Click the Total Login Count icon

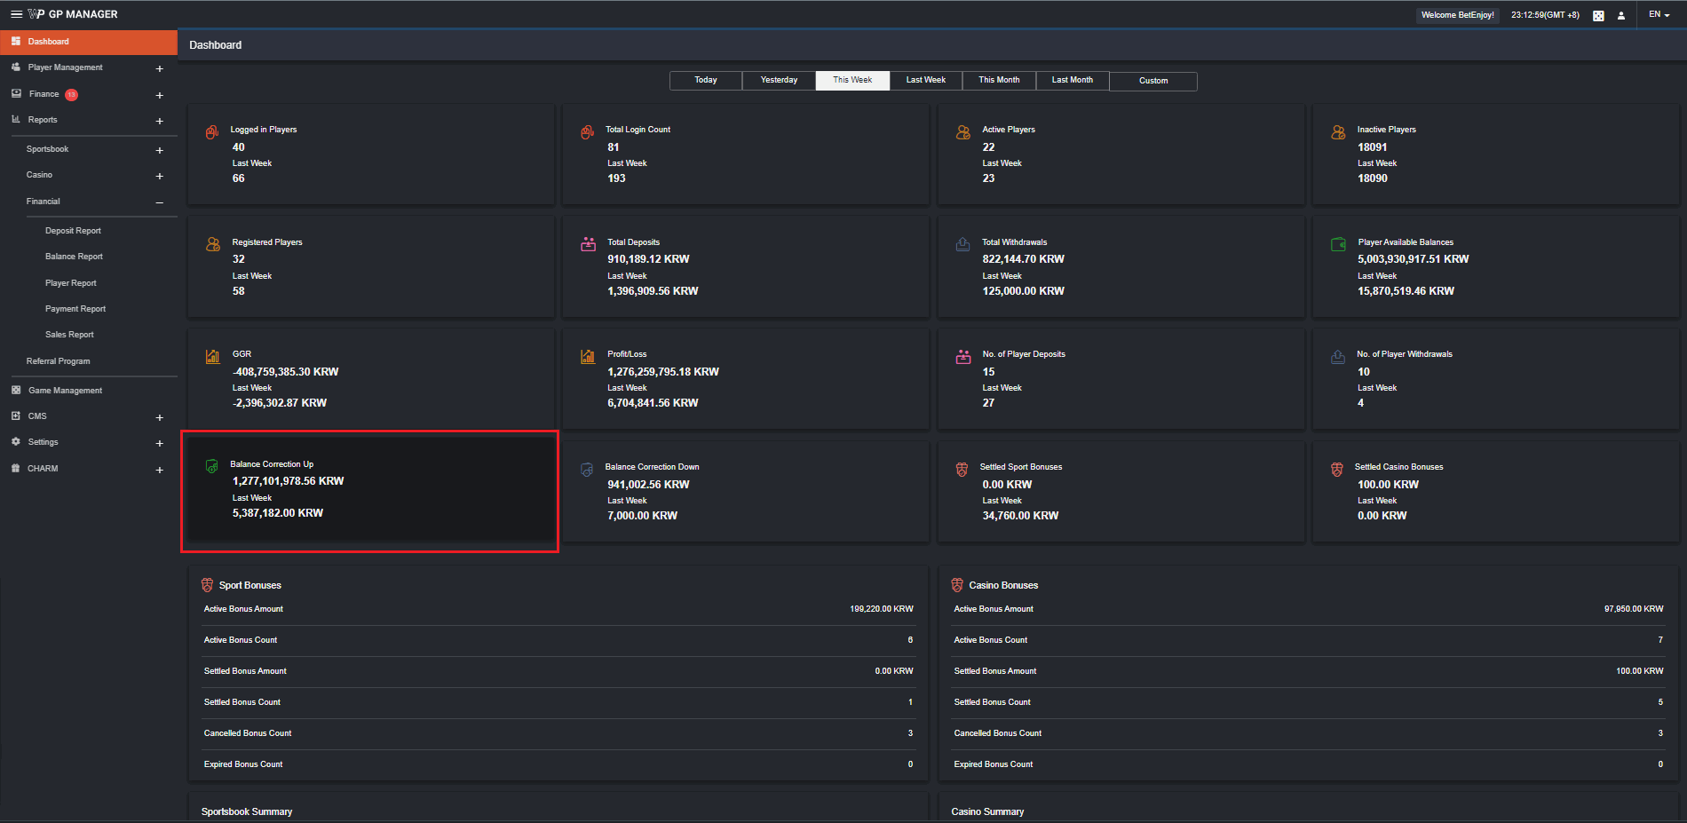587,132
